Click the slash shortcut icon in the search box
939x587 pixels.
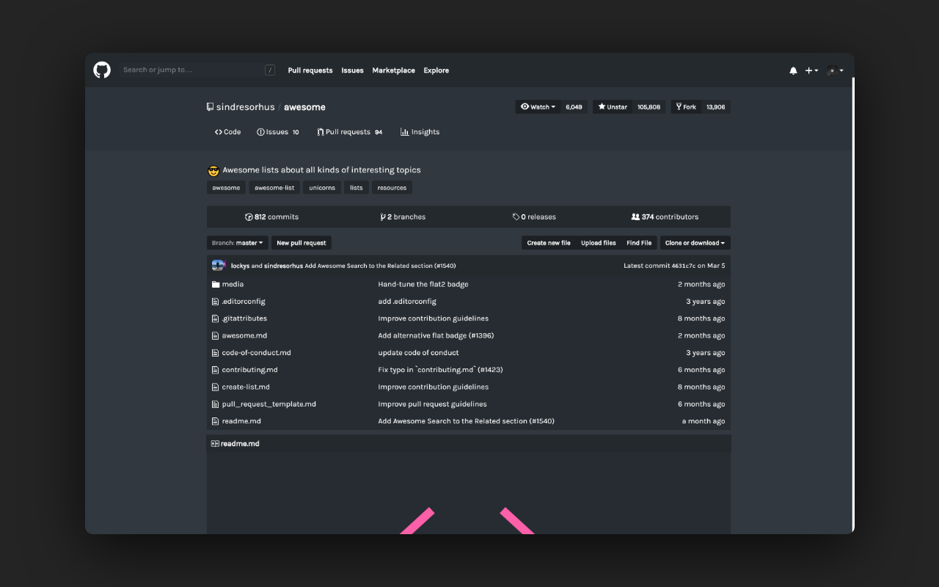tap(270, 70)
